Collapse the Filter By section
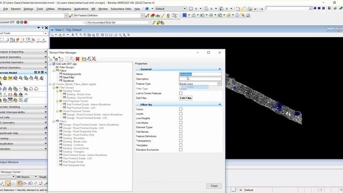Viewport: 343px width, 193px height. 220,105
